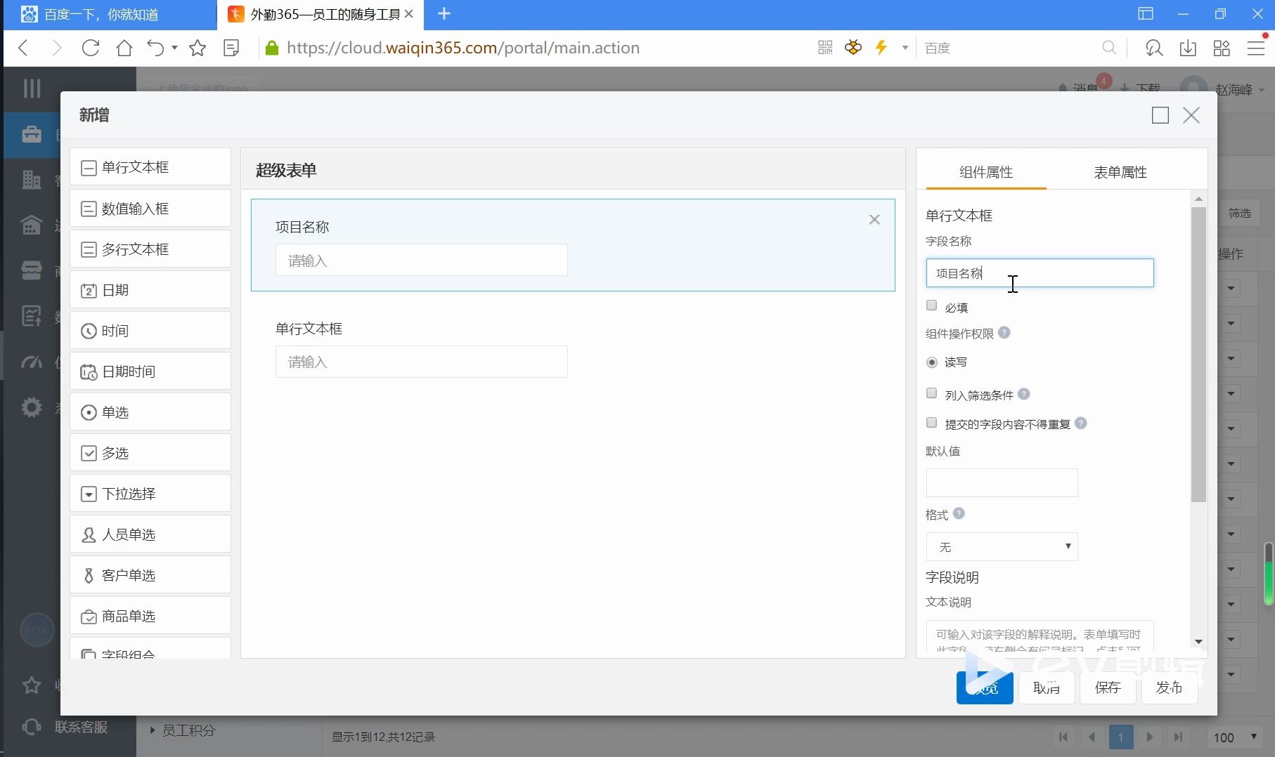This screenshot has width=1275, height=757.
Task: Open browser downloads icon
Action: point(1188,48)
